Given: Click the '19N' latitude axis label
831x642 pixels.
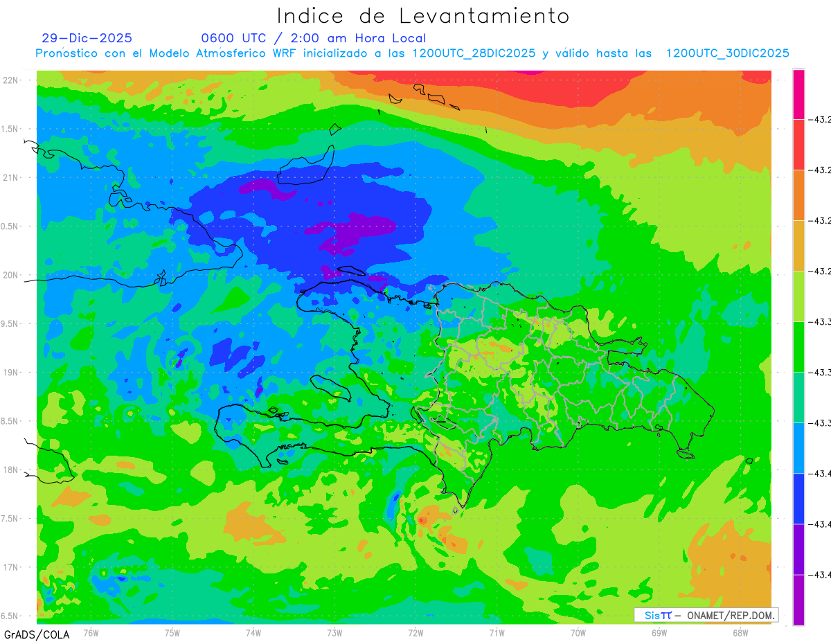Looking at the screenshot, I should click(x=11, y=373).
